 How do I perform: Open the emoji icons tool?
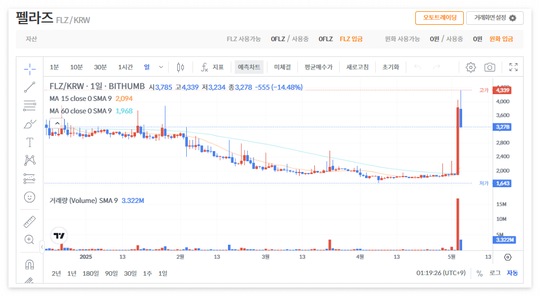click(29, 197)
